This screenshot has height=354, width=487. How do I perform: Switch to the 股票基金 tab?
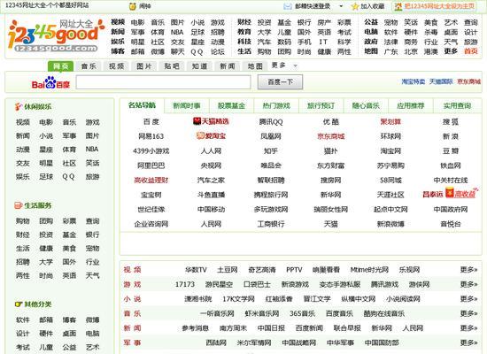click(231, 106)
